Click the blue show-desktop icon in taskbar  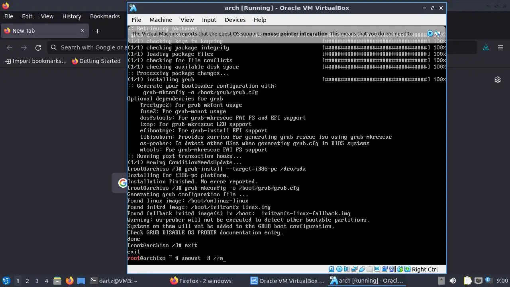coord(81,281)
